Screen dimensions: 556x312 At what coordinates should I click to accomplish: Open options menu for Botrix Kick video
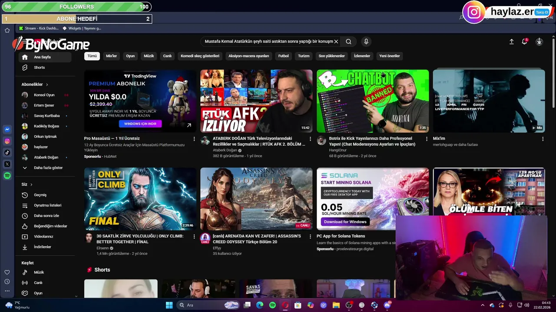(x=427, y=139)
